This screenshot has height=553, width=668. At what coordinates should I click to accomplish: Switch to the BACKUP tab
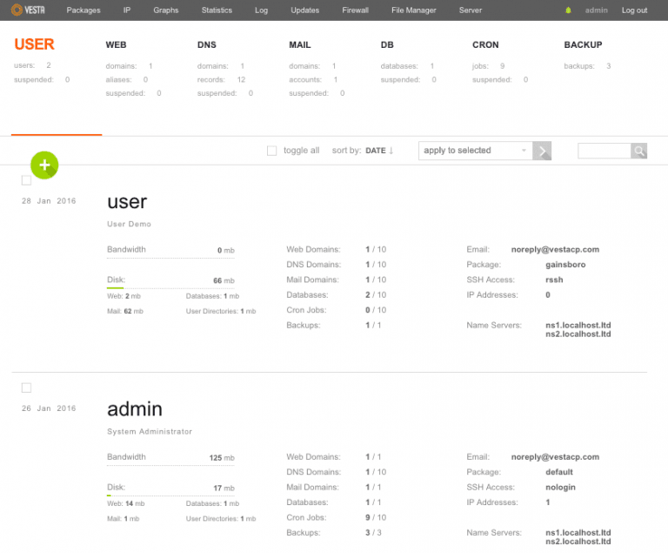pos(583,44)
